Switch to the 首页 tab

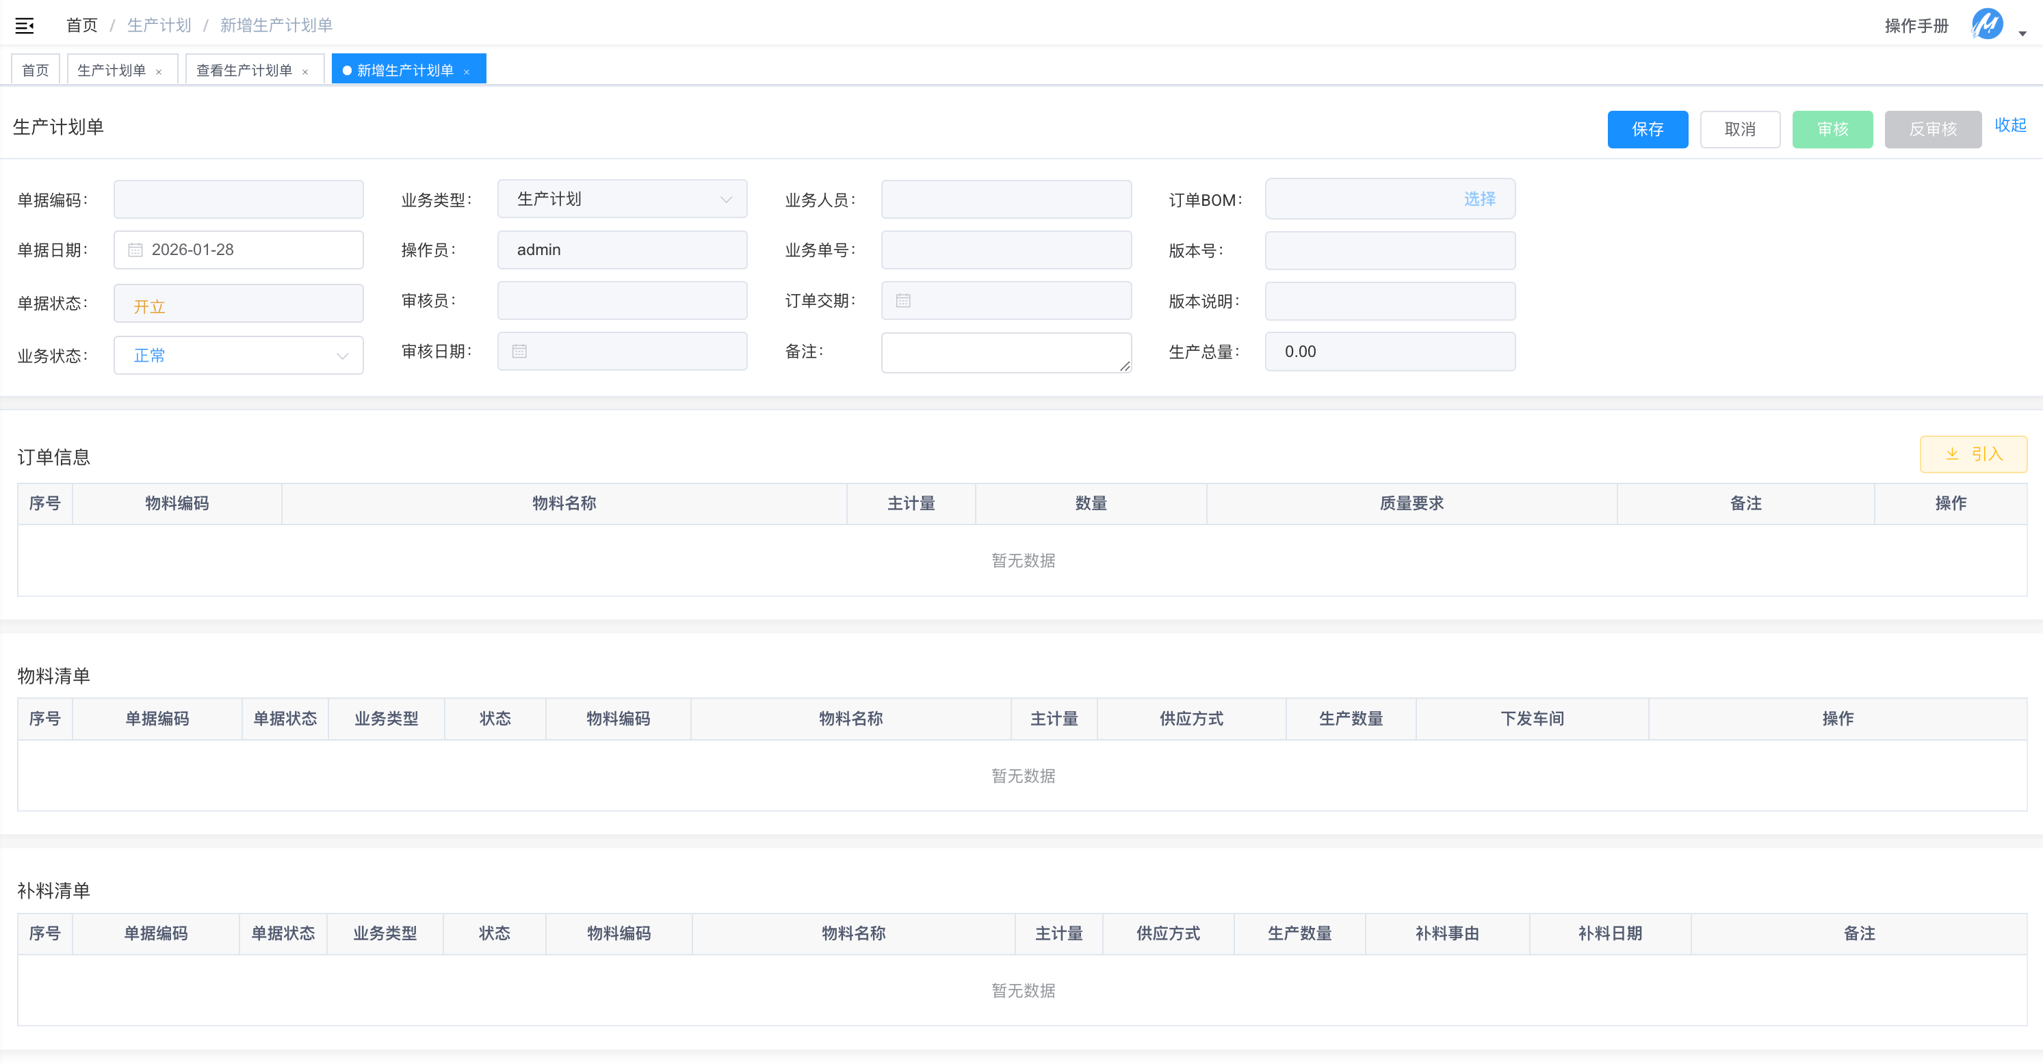(x=35, y=70)
